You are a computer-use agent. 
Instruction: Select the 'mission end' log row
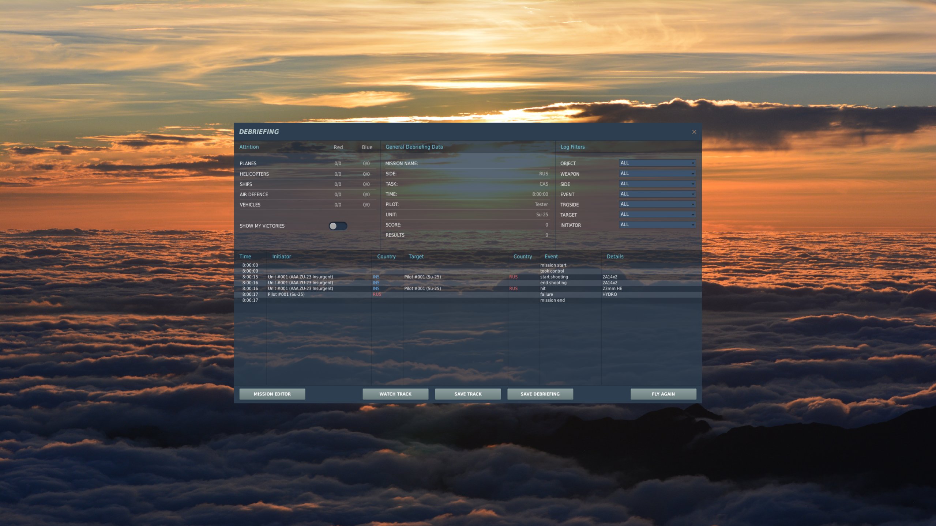[x=467, y=300]
